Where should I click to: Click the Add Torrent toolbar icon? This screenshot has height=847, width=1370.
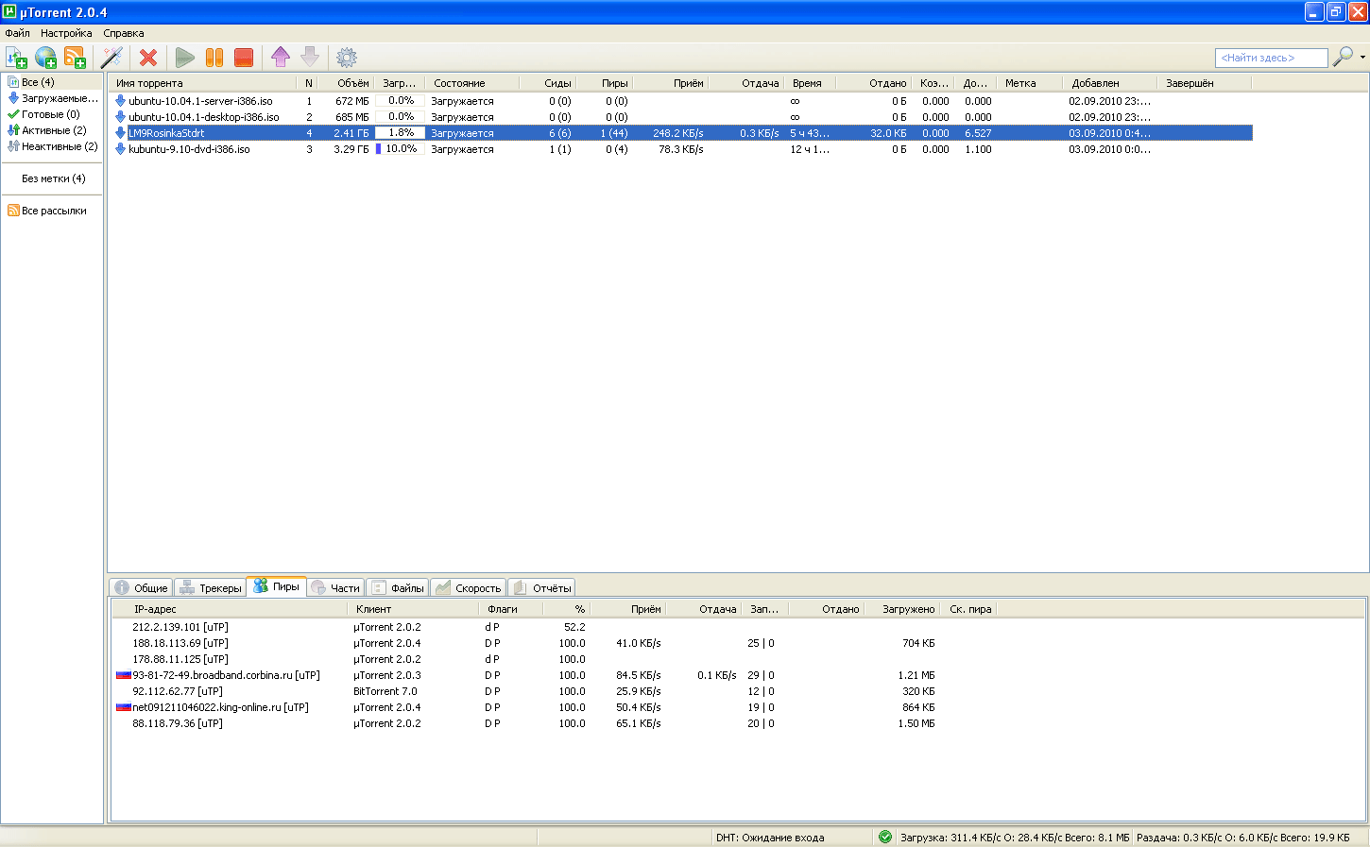click(x=16, y=58)
